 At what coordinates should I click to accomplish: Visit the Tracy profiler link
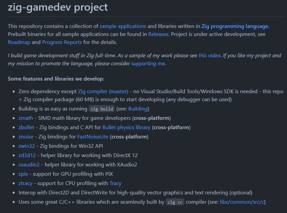115,183
